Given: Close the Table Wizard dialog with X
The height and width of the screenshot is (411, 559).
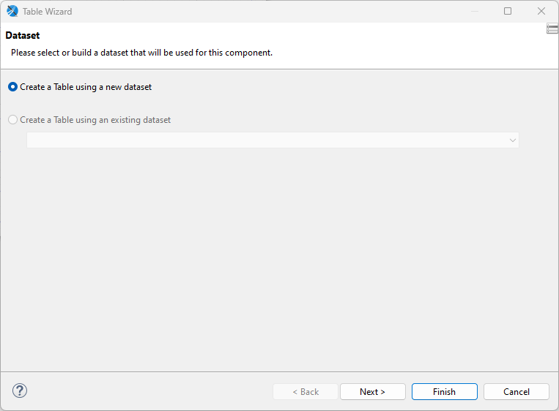Looking at the screenshot, I should tap(541, 11).
